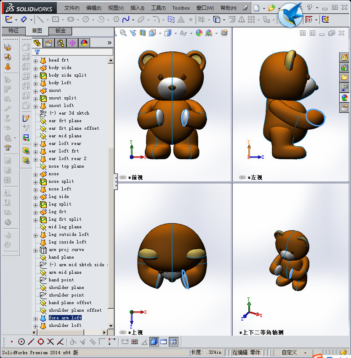Open the PropertyManager tab icon

(x=49, y=43)
